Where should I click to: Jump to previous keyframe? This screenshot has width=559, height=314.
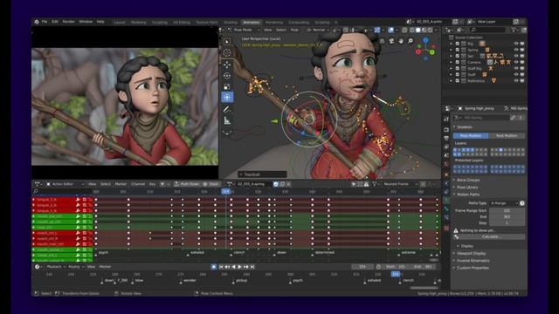[x=227, y=267]
